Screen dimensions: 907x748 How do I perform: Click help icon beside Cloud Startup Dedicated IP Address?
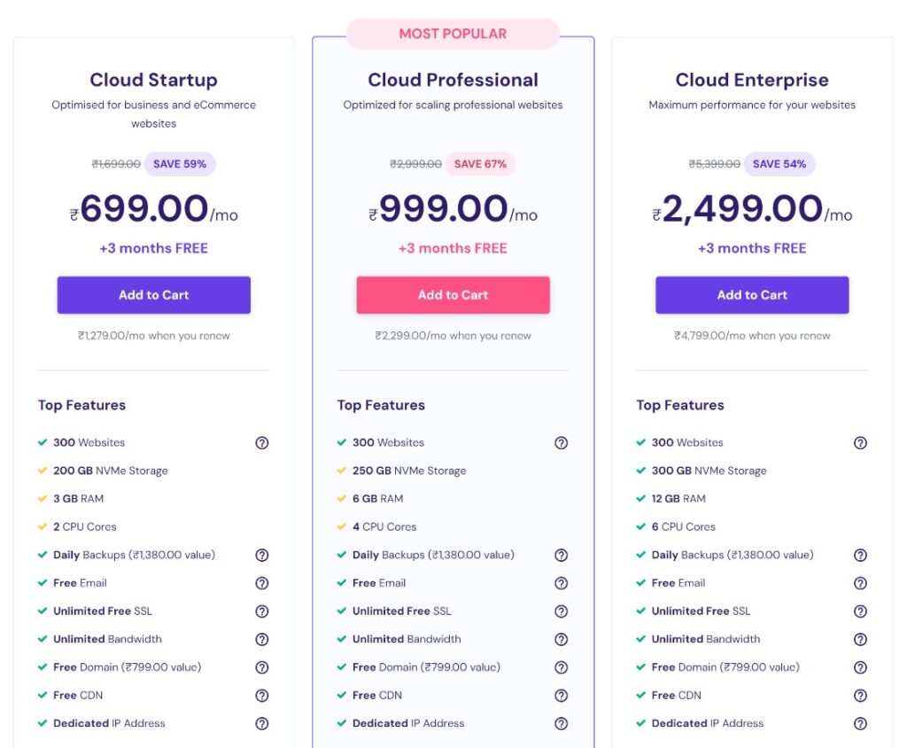pyautogui.click(x=262, y=724)
